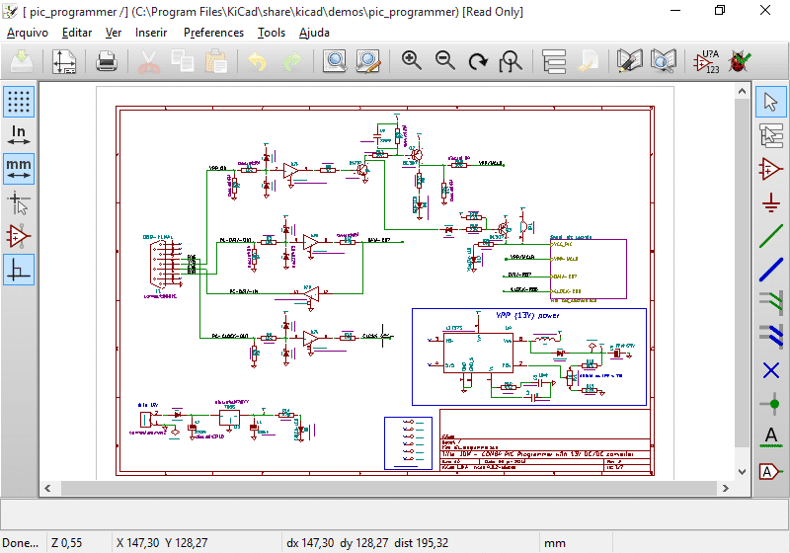Click the Zoom out magnifier
The image size is (790, 553).
445,61
